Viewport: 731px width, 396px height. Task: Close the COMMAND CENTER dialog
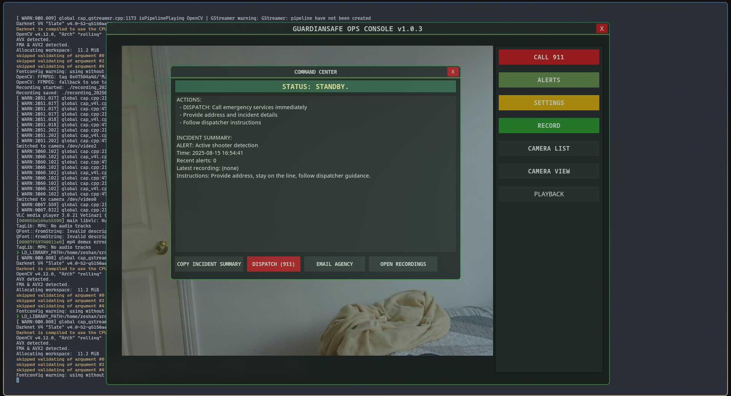[453, 72]
